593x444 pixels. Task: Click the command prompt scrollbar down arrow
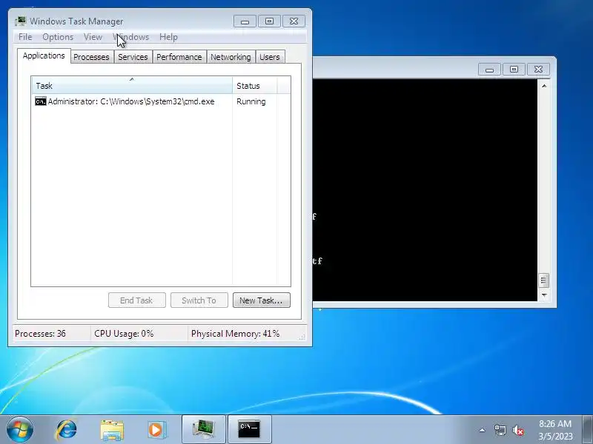tap(544, 295)
